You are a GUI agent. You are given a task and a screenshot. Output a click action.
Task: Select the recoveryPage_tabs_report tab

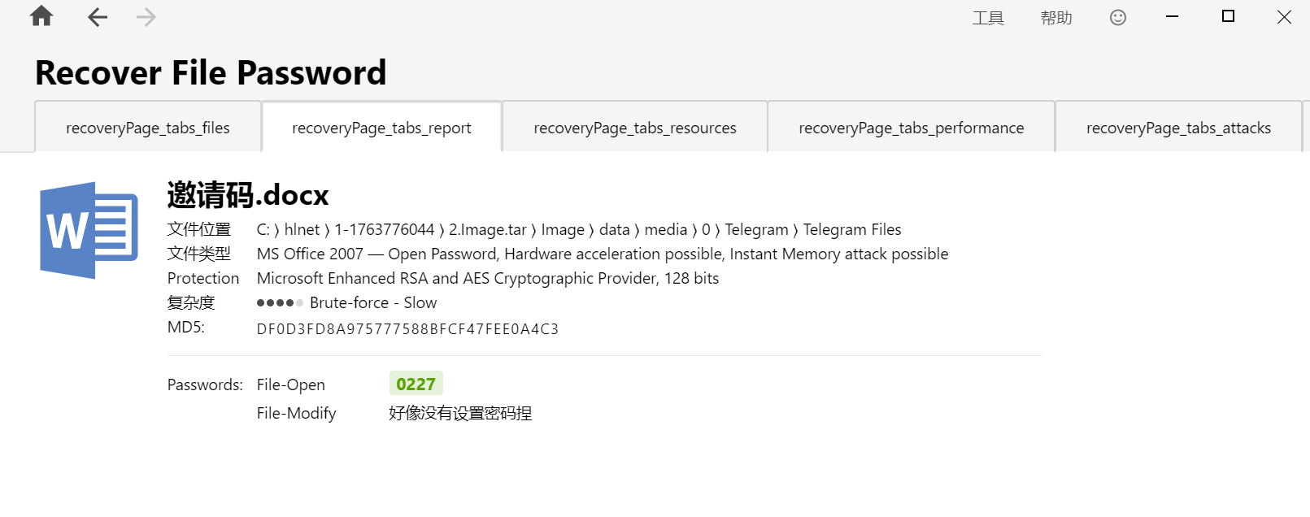(381, 128)
